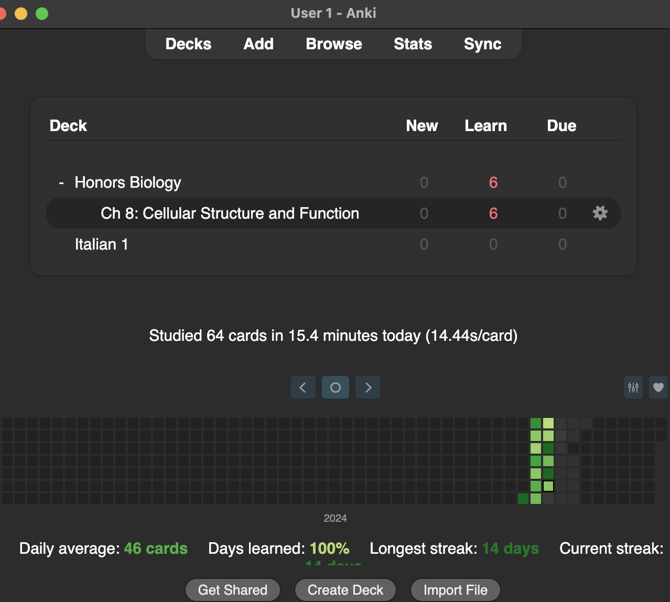
Task: Open options gear for Ch 8 deck
Action: click(x=600, y=213)
